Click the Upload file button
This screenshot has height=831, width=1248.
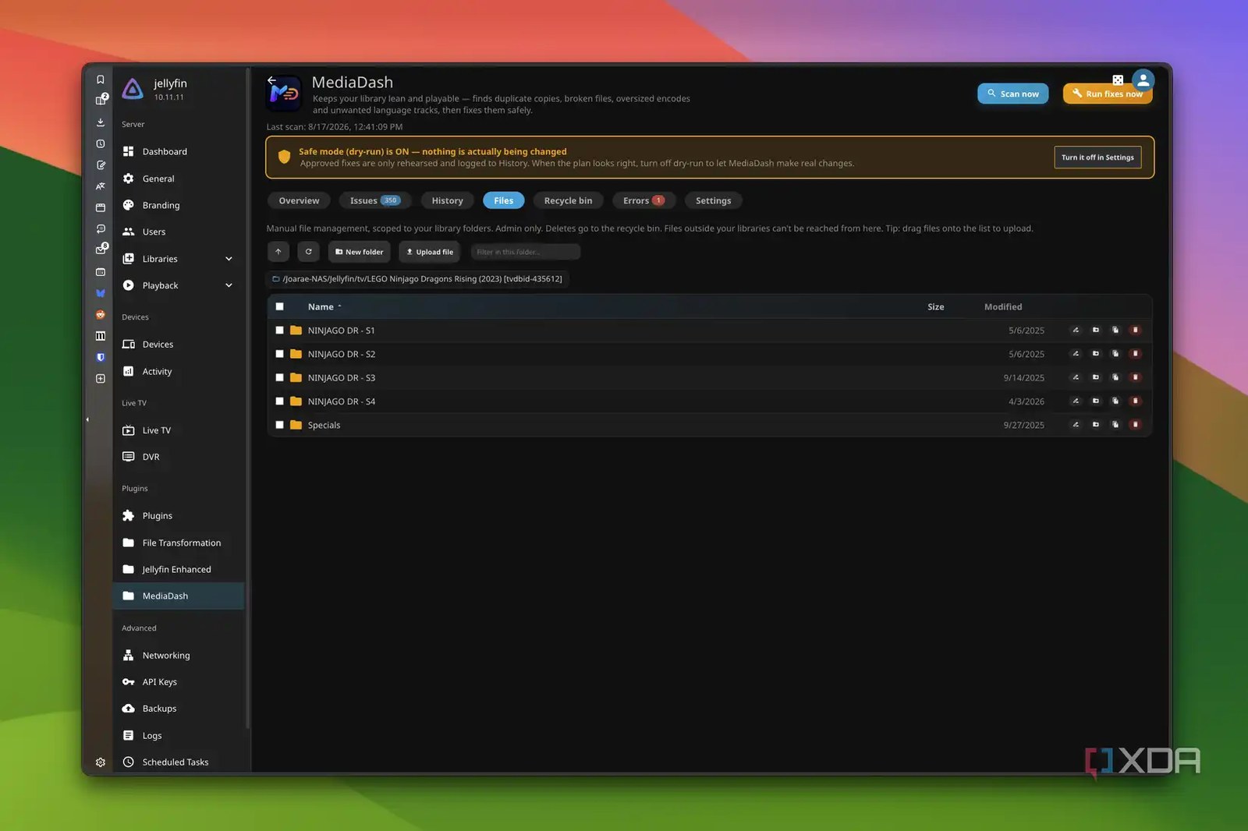[x=430, y=252]
